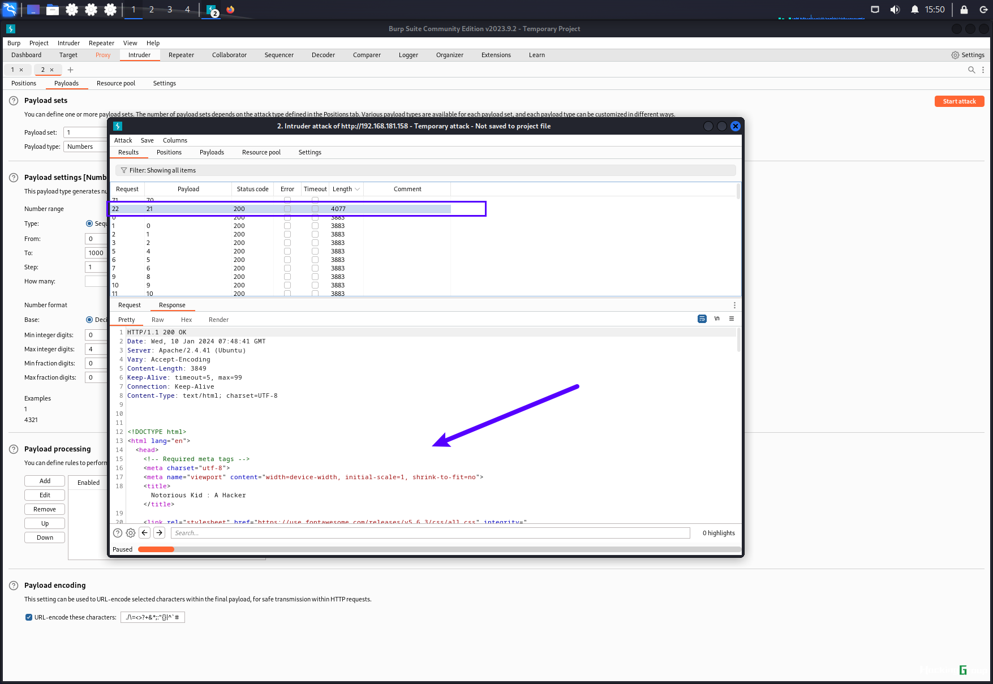Open help for Payload settings section
993x684 pixels.
[x=14, y=178]
